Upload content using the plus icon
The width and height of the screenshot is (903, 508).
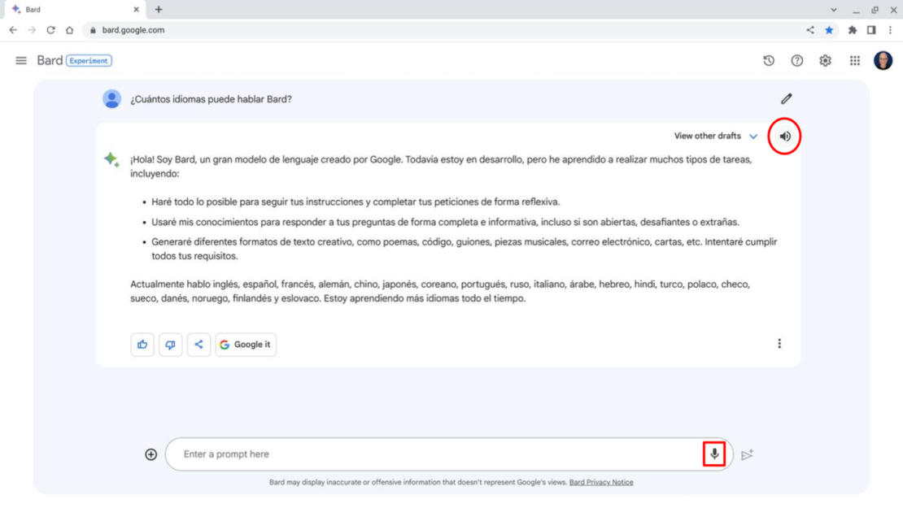click(x=150, y=454)
